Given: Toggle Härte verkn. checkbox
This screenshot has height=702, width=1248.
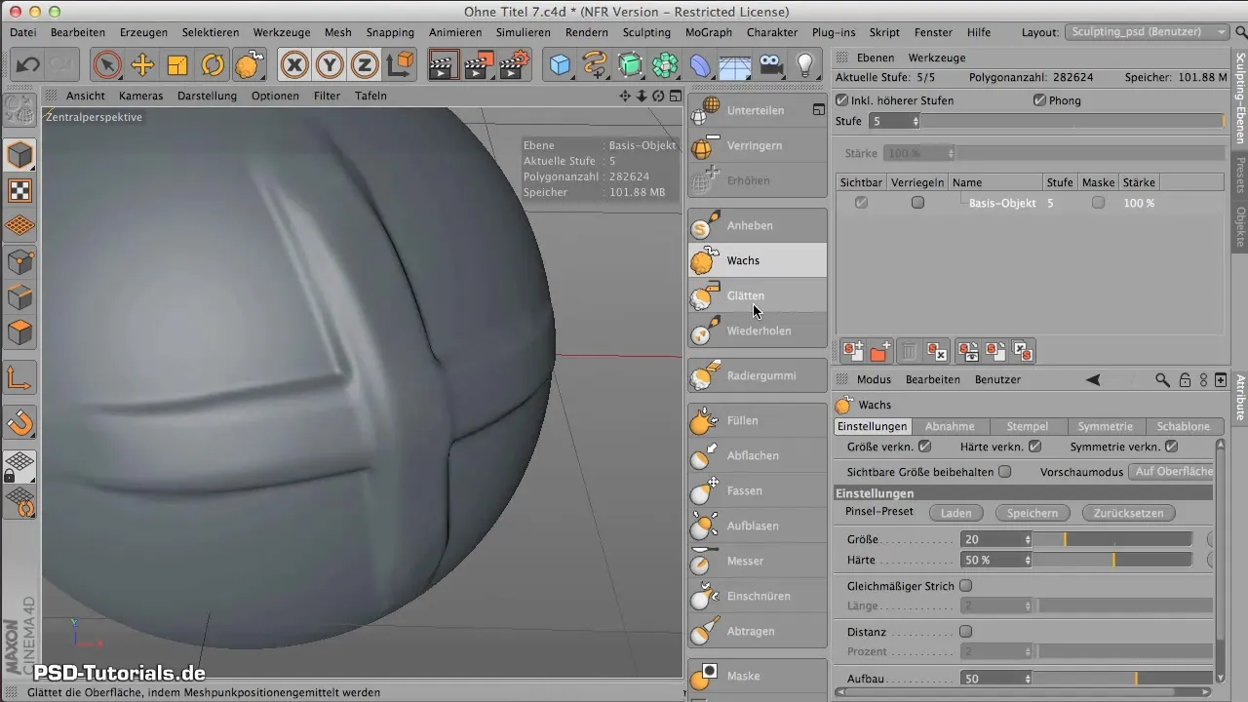Looking at the screenshot, I should click(x=1035, y=447).
